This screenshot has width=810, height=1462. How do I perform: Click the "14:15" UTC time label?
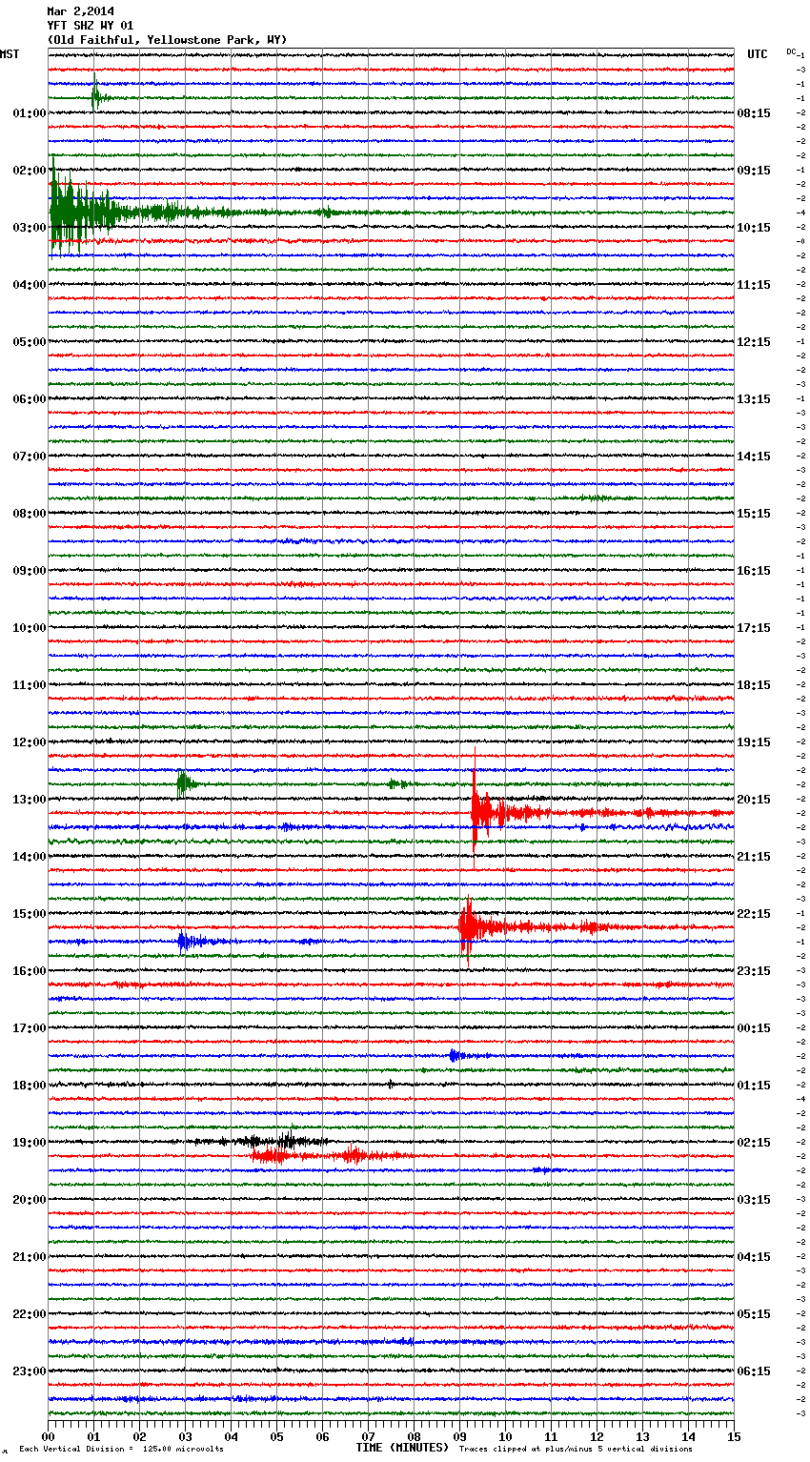click(x=754, y=457)
